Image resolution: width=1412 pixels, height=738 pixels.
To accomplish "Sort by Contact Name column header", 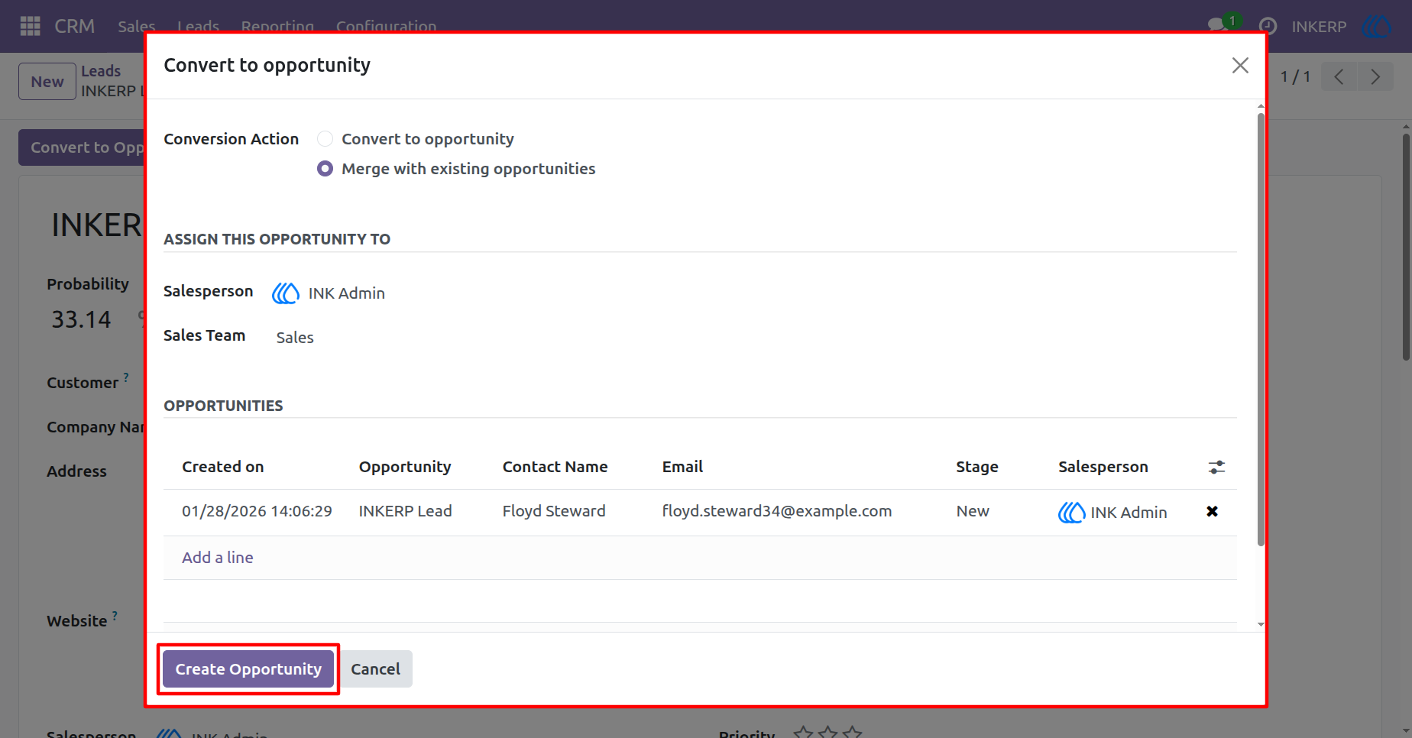I will tap(555, 467).
